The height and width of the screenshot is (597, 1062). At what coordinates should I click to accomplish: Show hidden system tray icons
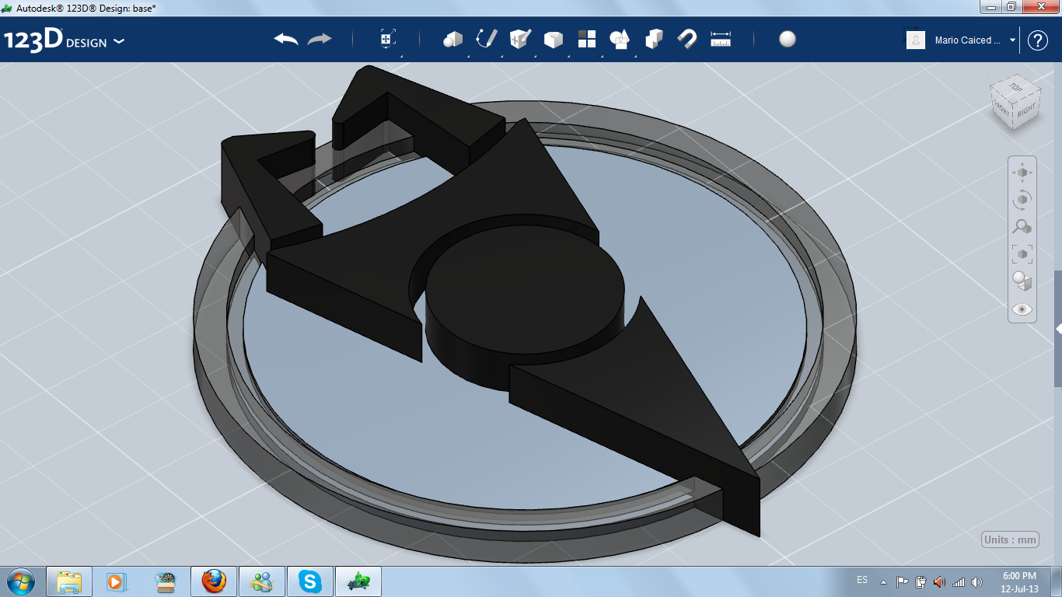pyautogui.click(x=883, y=581)
